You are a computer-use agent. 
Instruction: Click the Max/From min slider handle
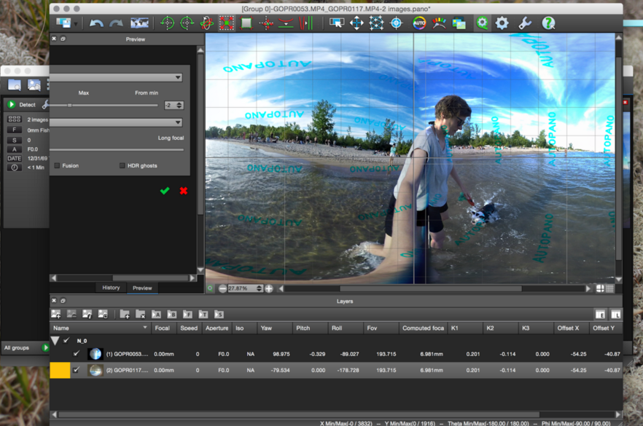[x=69, y=106]
